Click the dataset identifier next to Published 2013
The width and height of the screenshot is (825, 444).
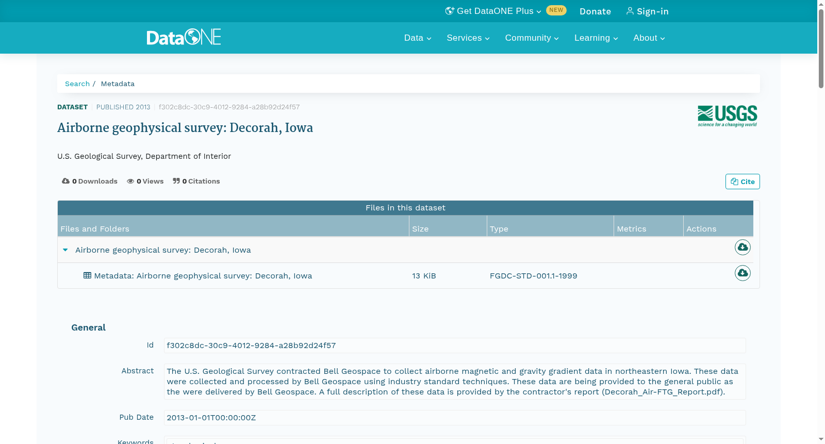point(229,107)
